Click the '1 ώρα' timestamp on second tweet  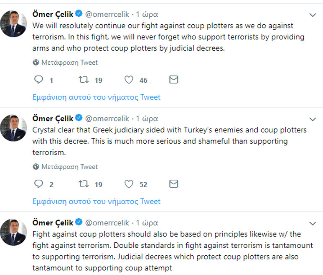[x=147, y=118]
